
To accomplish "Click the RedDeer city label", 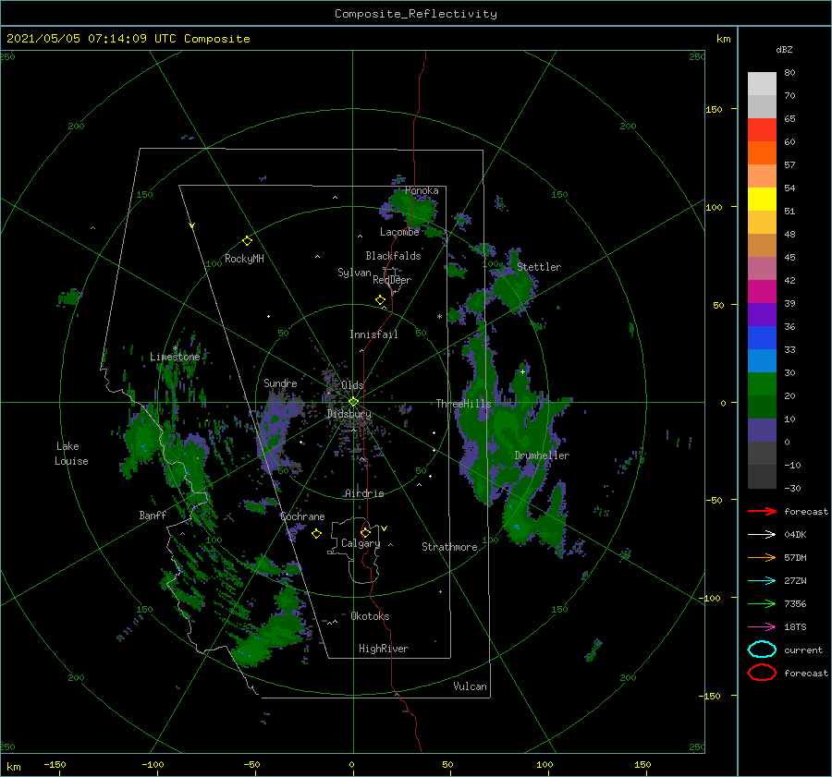I will point(392,280).
